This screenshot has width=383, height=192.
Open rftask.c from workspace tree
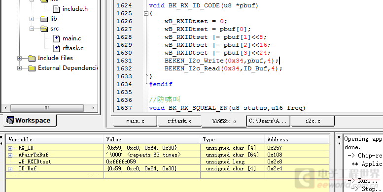(73, 48)
